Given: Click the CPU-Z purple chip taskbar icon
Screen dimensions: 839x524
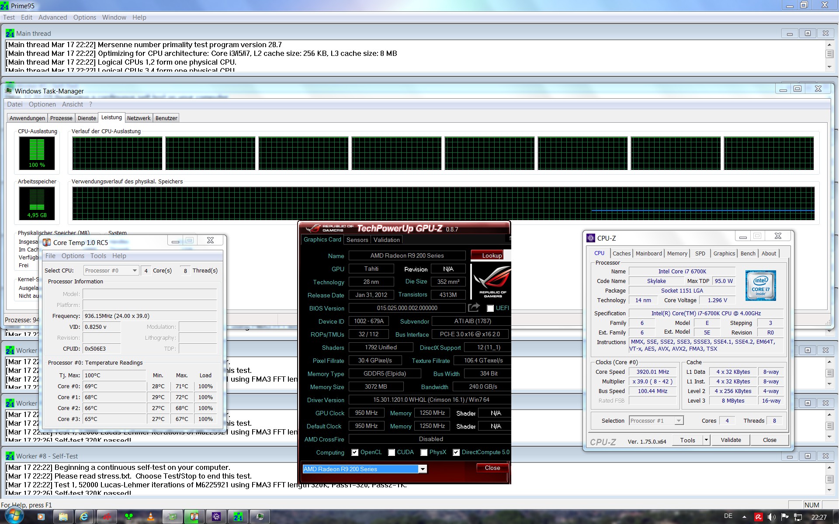Looking at the screenshot, I should pos(216,517).
